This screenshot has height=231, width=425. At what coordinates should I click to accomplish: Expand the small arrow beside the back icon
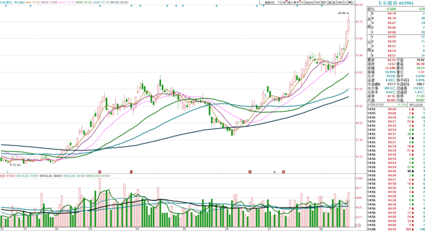click(x=354, y=2)
